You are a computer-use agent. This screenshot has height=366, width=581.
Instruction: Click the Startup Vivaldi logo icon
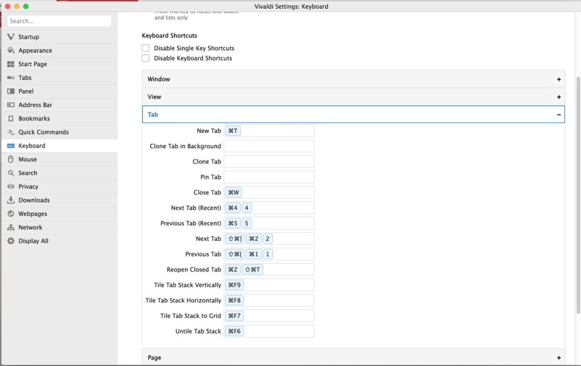point(11,37)
